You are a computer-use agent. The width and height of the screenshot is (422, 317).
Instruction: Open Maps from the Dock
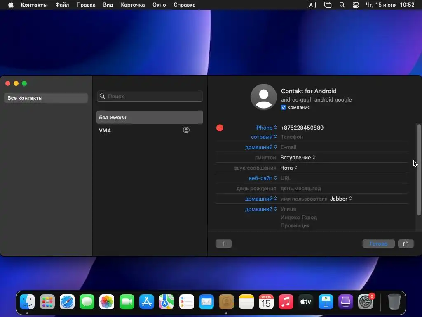(x=166, y=302)
